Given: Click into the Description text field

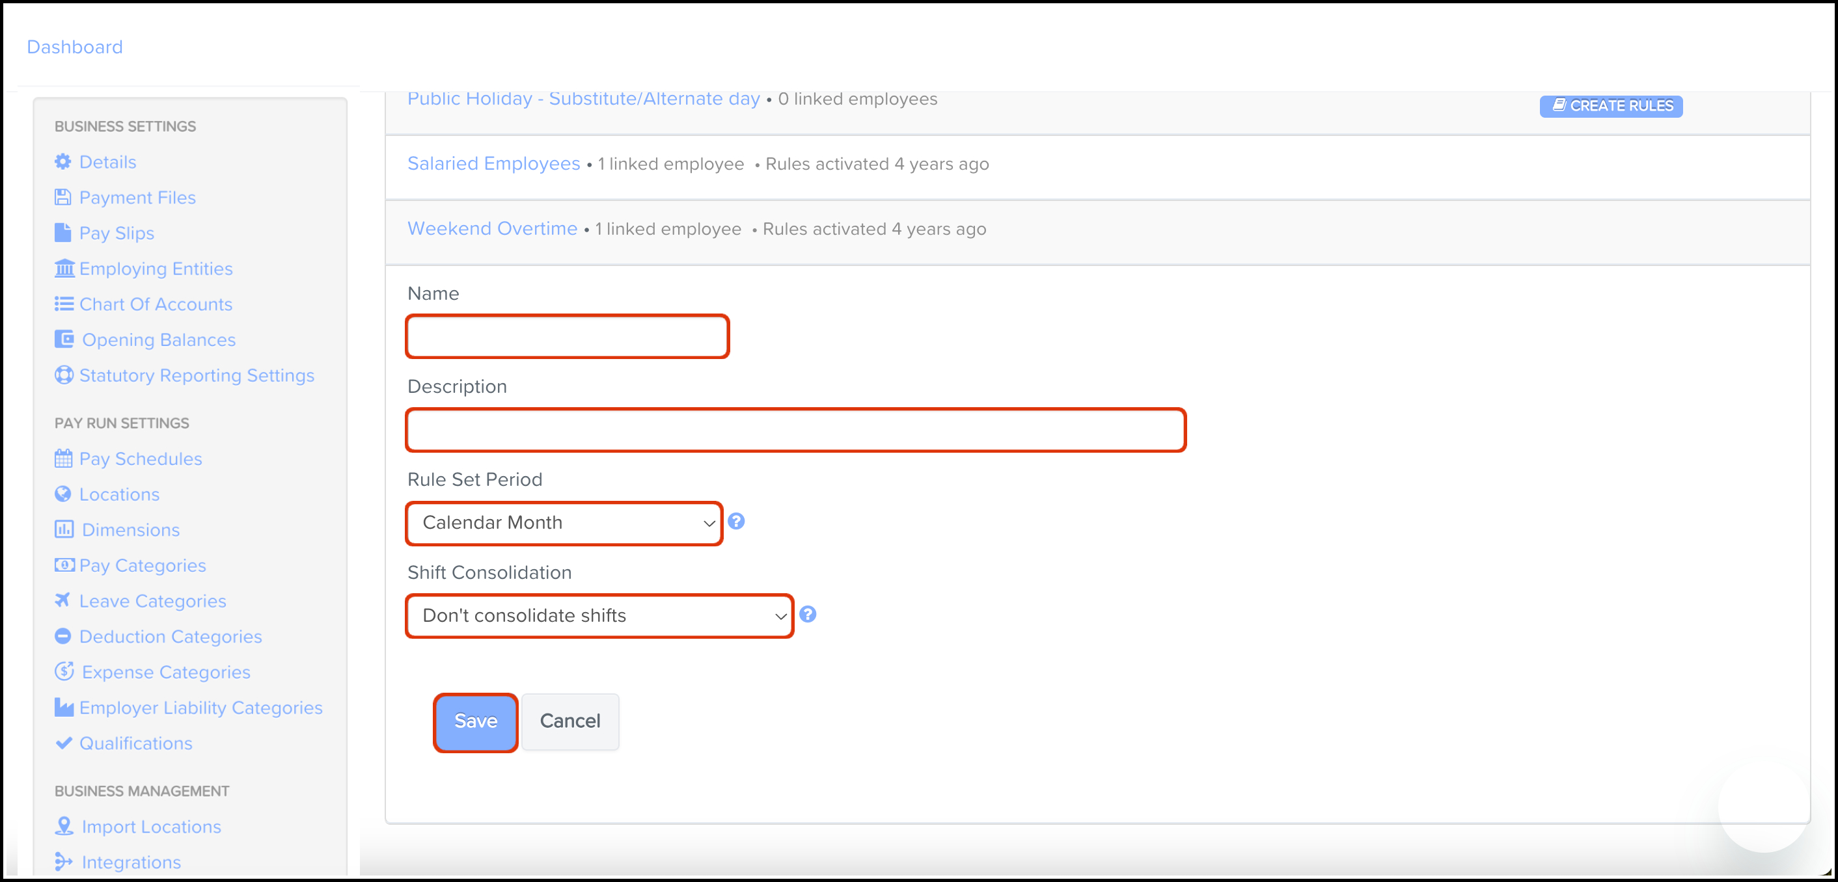Looking at the screenshot, I should click(x=795, y=430).
